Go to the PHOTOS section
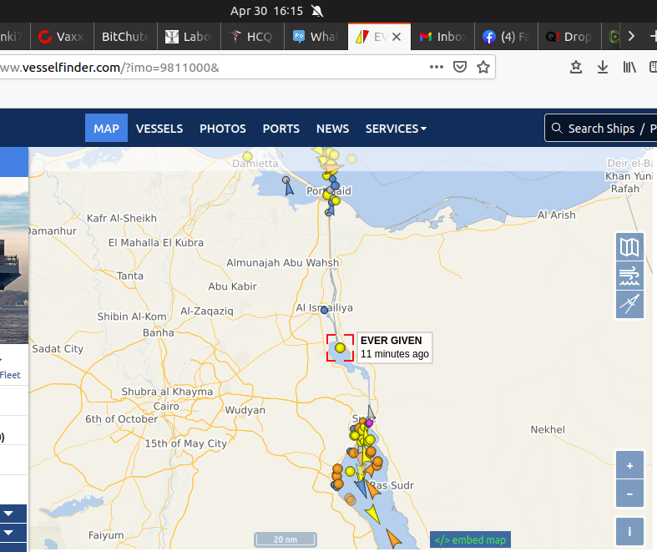 223,129
